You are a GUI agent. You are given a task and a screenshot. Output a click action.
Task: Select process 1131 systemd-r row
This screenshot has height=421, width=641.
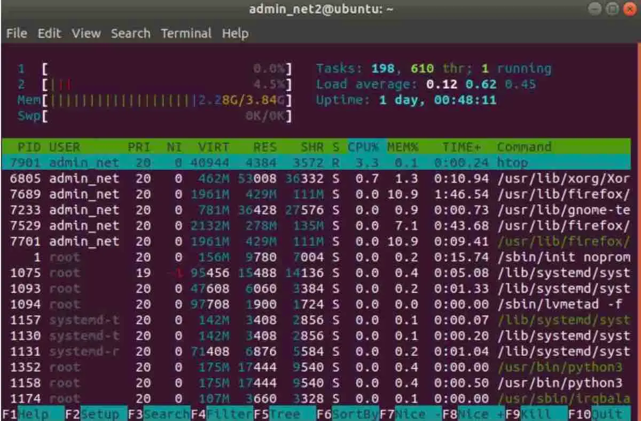[x=316, y=352]
